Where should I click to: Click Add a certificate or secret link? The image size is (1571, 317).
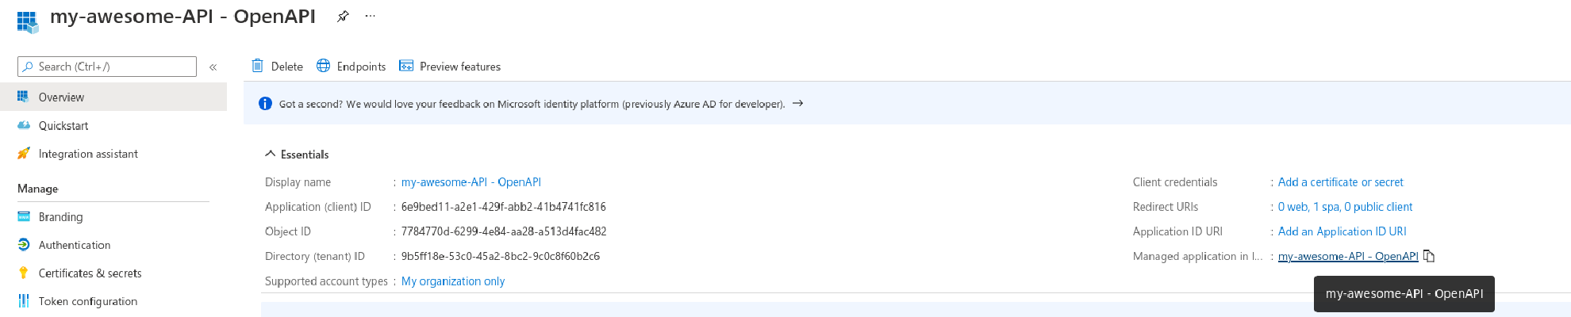[x=1340, y=182]
